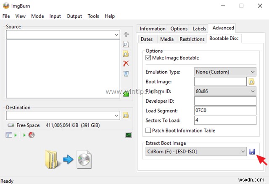Screen dimensions: 269x184
Task: Select the Bootable Disc sub-tab
Action: pos(224,39)
